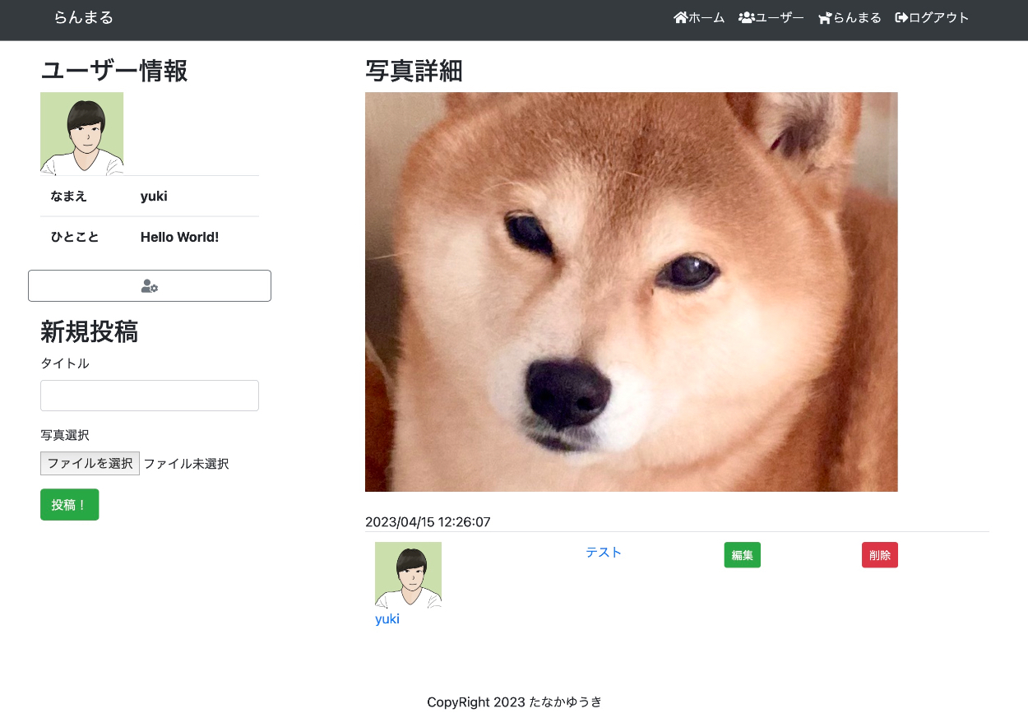Click the yuki username link below avatar
This screenshot has width=1028, height=713.
(x=387, y=619)
